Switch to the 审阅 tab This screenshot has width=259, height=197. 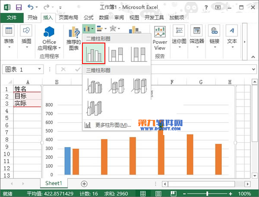tap(119, 18)
